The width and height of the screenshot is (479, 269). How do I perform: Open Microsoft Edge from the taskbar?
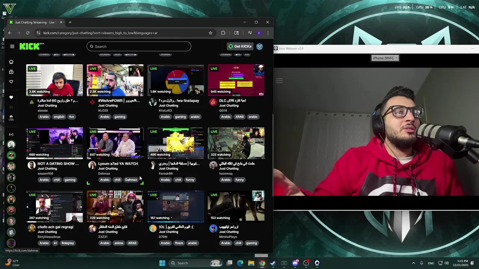click(240, 263)
